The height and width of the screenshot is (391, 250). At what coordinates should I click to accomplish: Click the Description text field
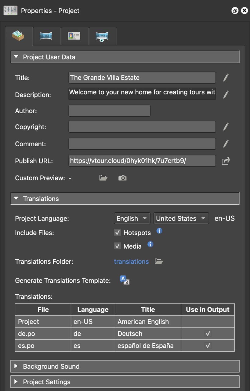[x=142, y=93]
